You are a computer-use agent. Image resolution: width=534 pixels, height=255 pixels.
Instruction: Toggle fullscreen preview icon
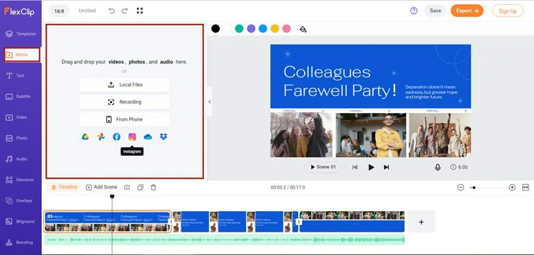click(x=140, y=10)
